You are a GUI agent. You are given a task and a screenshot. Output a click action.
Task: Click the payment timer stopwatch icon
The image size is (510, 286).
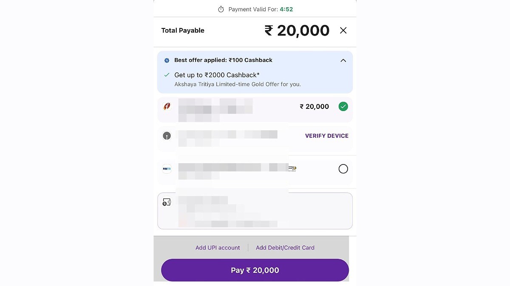pyautogui.click(x=221, y=9)
